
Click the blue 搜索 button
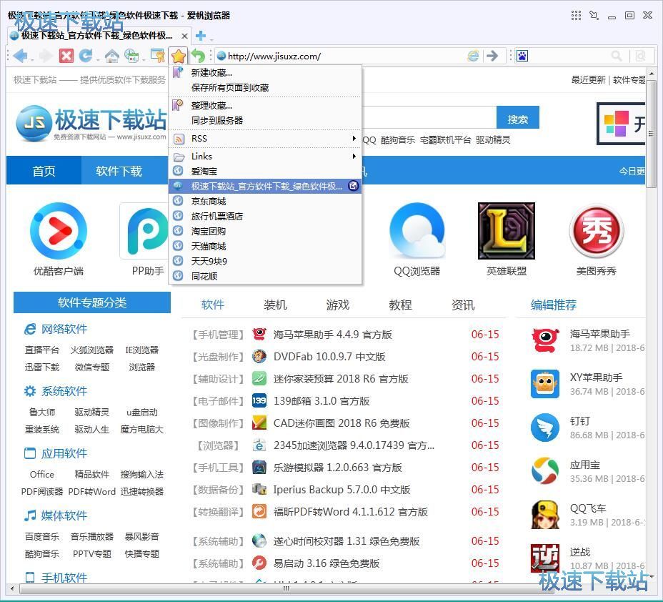click(x=517, y=117)
